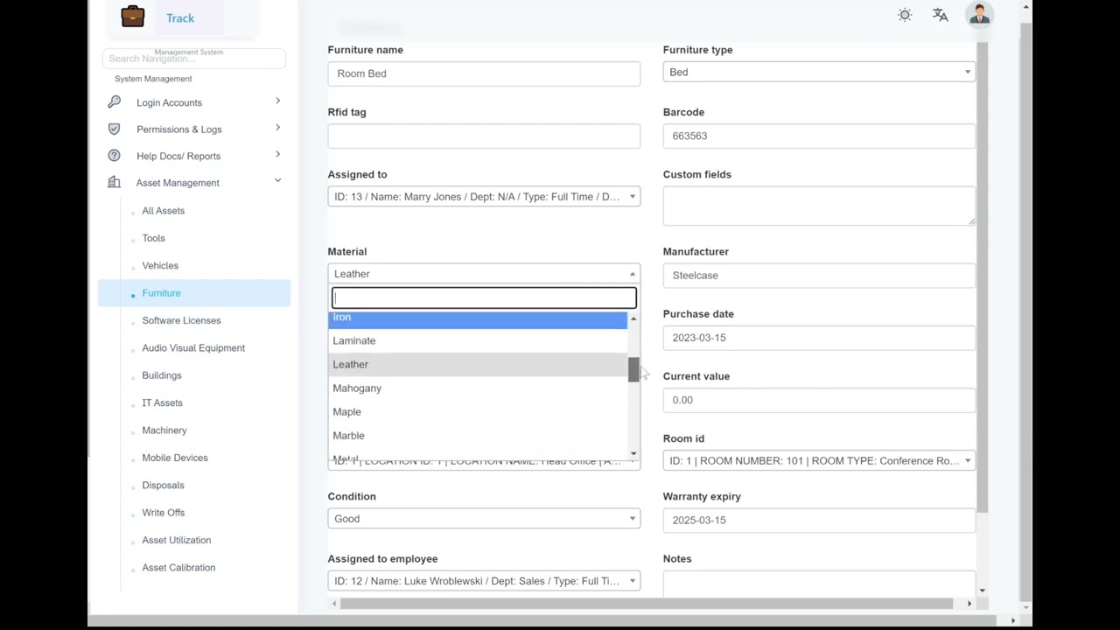The width and height of the screenshot is (1120, 630).
Task: Click the Search Navigation field
Action: pyautogui.click(x=194, y=59)
